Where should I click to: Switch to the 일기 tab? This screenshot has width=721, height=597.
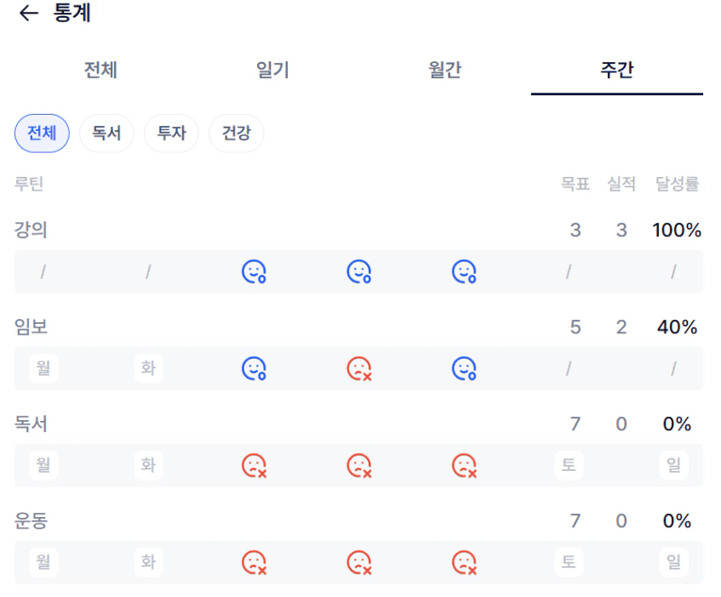point(273,70)
